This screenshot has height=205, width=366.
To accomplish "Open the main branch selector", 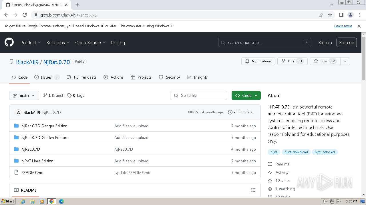I will point(24,95).
